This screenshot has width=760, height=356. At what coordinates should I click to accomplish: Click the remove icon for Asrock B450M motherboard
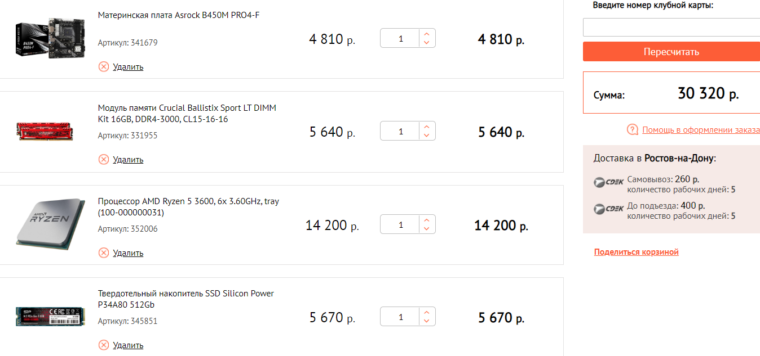pyautogui.click(x=104, y=67)
